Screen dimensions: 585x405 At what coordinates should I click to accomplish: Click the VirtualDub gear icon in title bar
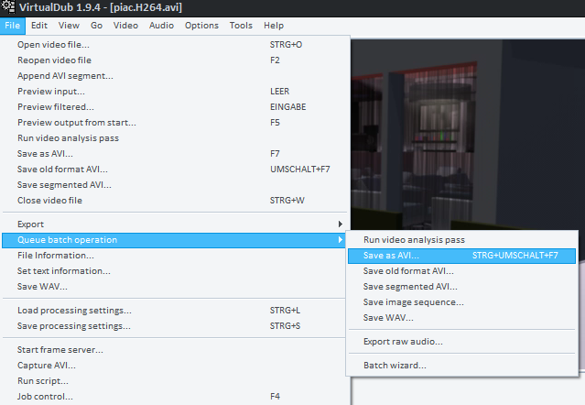[x=7, y=6]
